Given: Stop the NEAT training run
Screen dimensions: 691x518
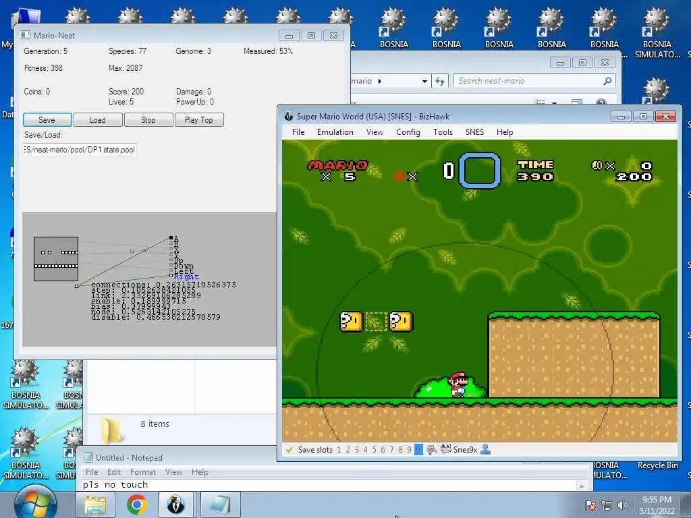Looking at the screenshot, I should coord(148,120).
